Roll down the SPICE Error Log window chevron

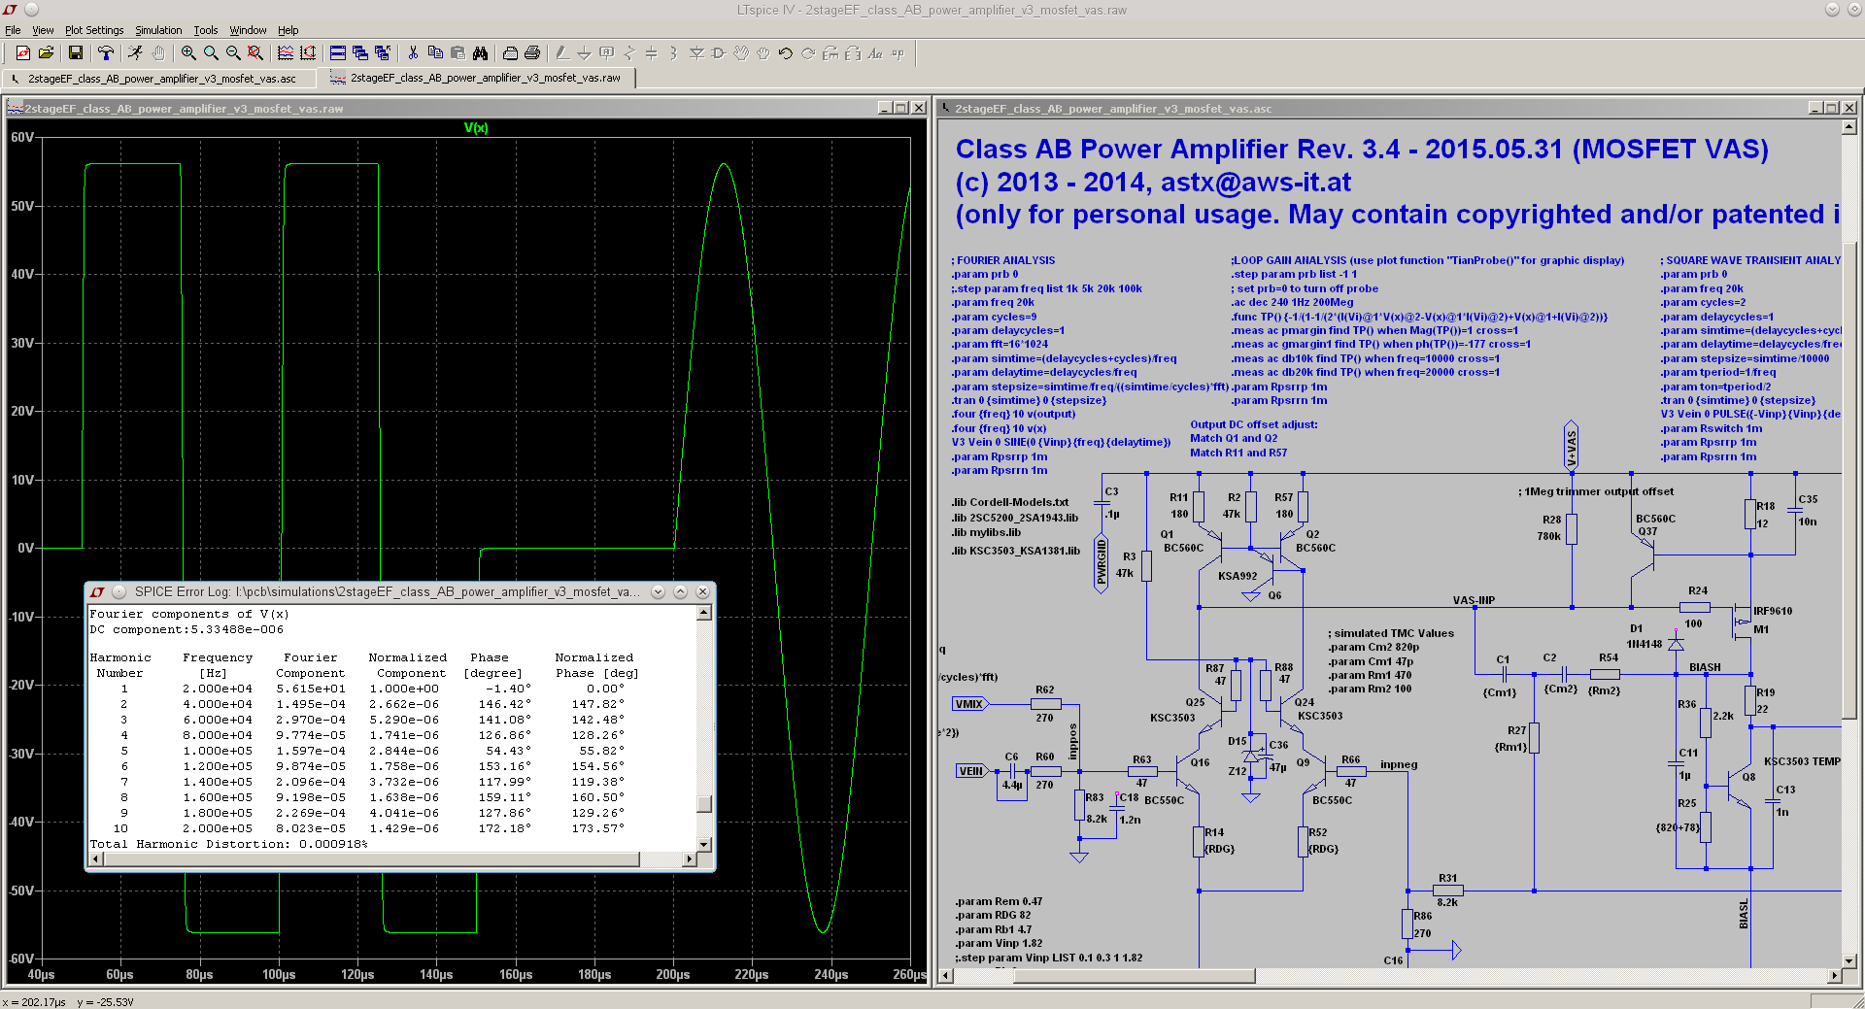coord(658,591)
